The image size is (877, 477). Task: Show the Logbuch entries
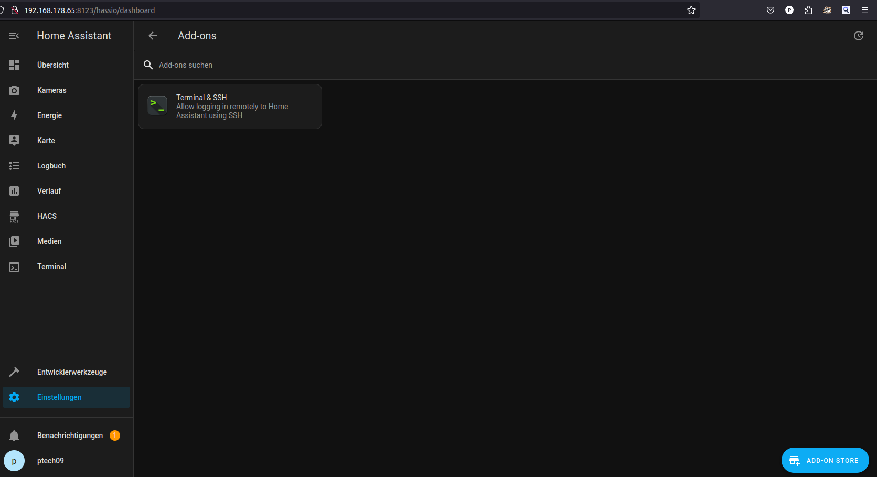[x=51, y=166]
